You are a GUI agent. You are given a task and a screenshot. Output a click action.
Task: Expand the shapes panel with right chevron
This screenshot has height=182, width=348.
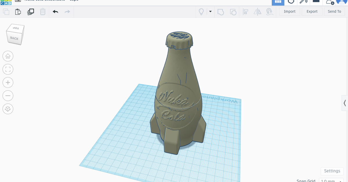pos(345,103)
